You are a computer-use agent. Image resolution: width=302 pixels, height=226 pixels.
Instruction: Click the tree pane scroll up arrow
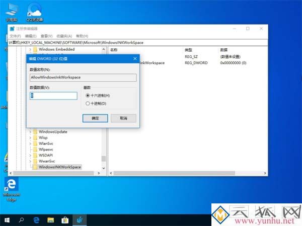[x=104, y=49]
